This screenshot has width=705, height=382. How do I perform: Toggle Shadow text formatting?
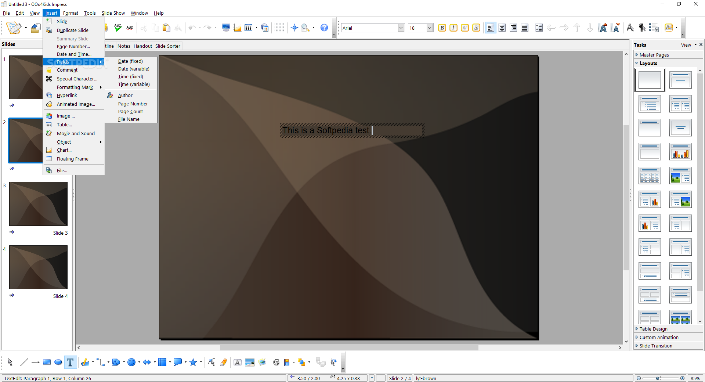tap(476, 28)
